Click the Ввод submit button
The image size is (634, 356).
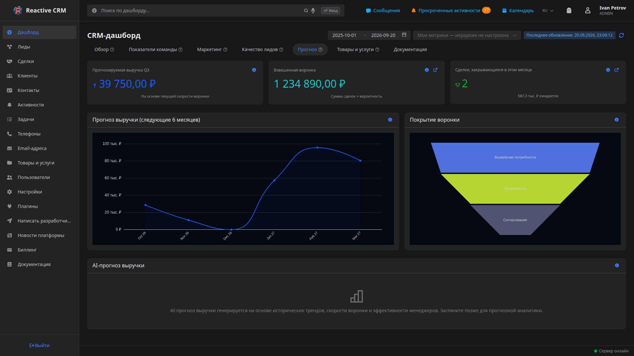pyautogui.click(x=331, y=11)
